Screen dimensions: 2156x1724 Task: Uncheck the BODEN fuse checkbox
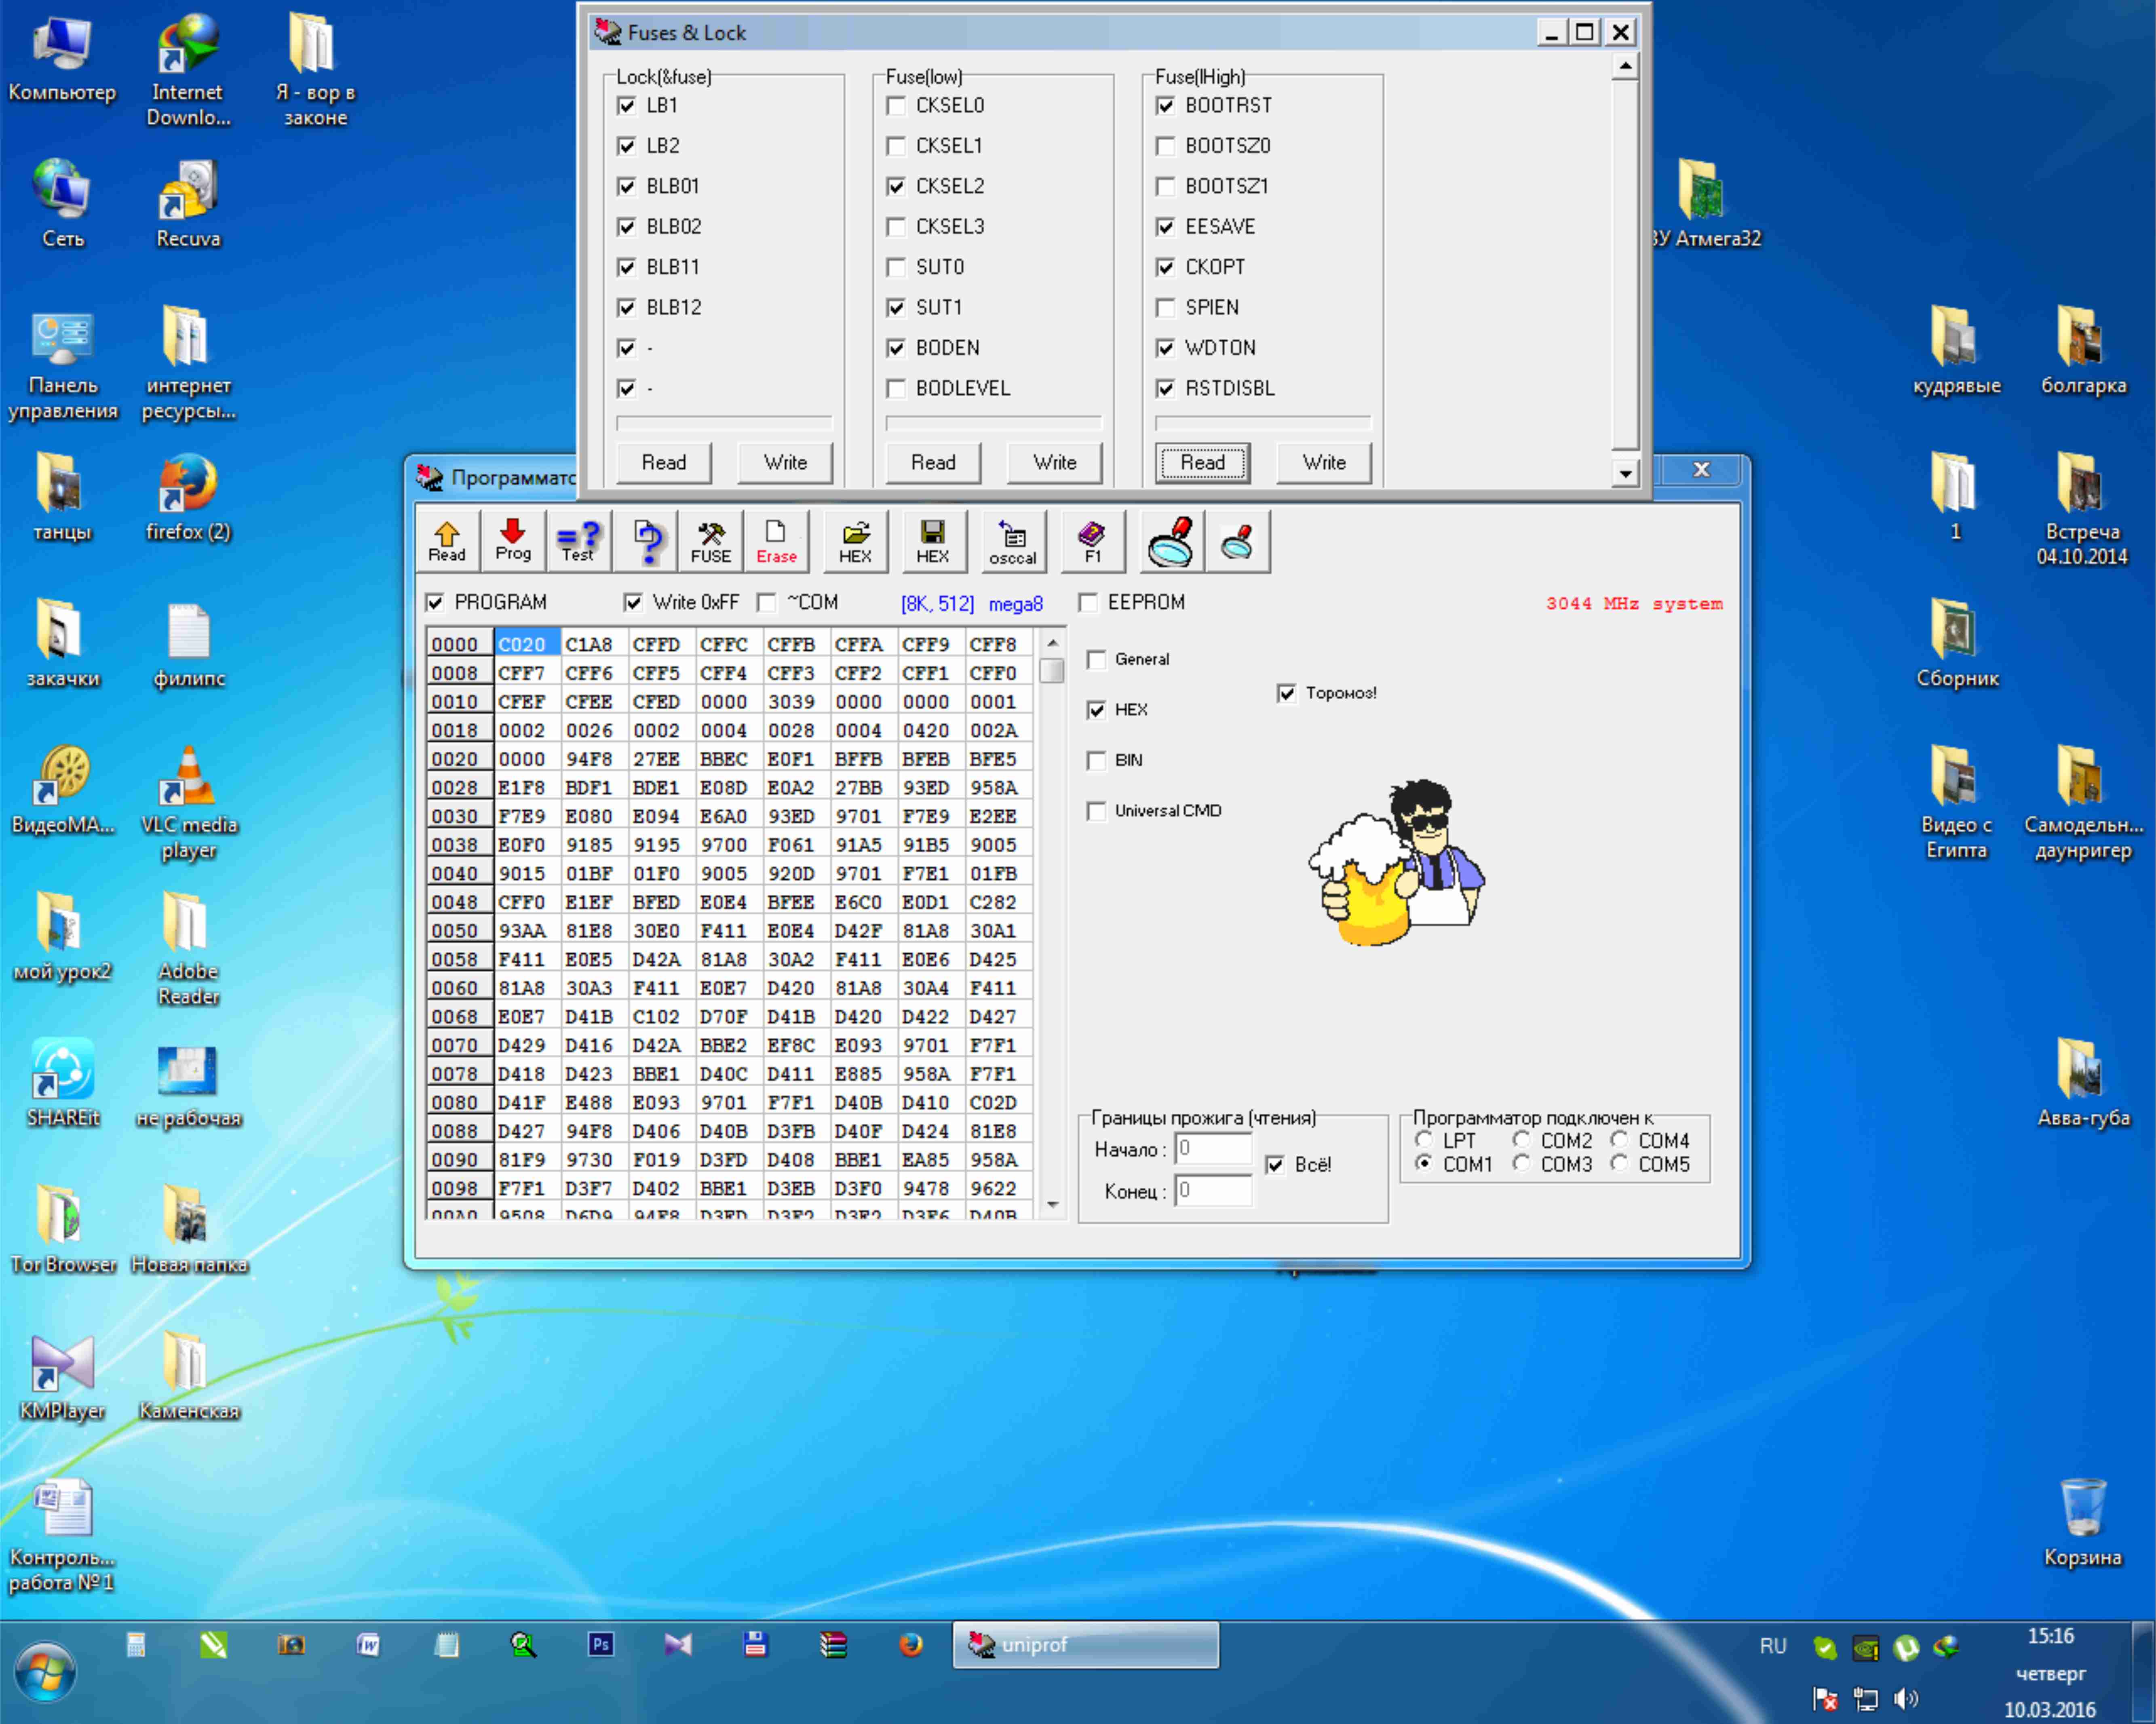tap(896, 347)
